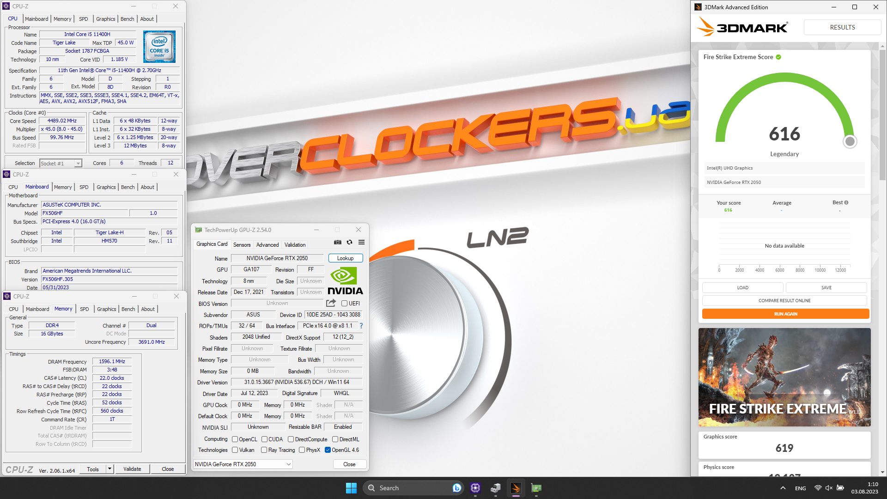Take a GPU-Z screenshot with the camera icon
The width and height of the screenshot is (887, 499).
pos(338,242)
